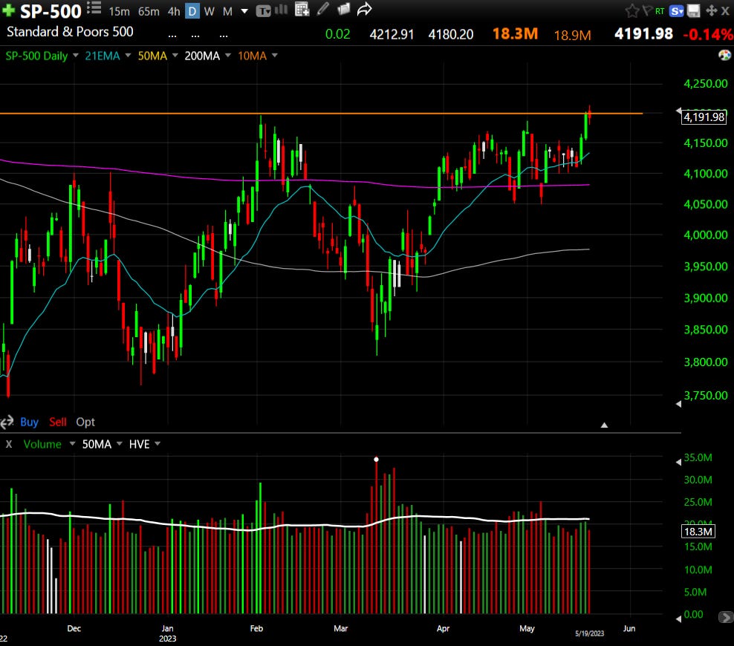The width and height of the screenshot is (734, 646).
Task: Click the high-volume white dot marker in March
Action: pos(376,460)
